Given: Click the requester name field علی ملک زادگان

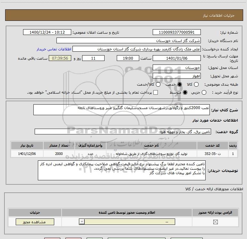Looking at the screenshot, I should (x=137, y=49).
